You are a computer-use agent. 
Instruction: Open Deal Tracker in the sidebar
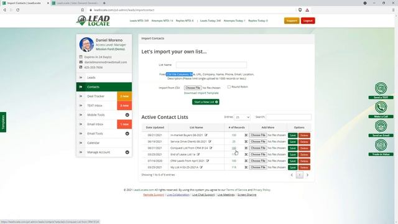click(x=97, y=96)
